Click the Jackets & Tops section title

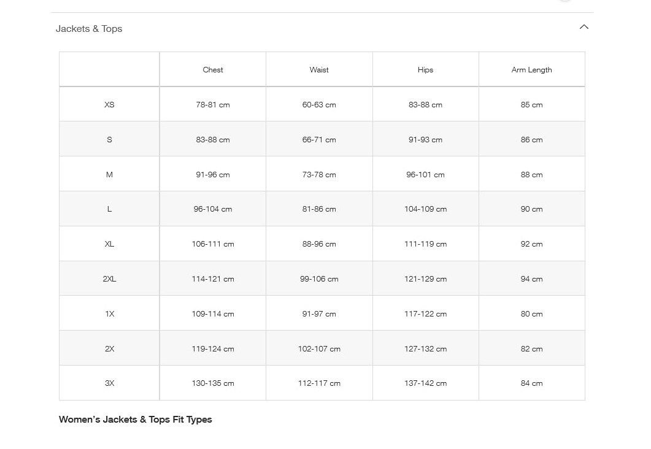click(x=89, y=29)
